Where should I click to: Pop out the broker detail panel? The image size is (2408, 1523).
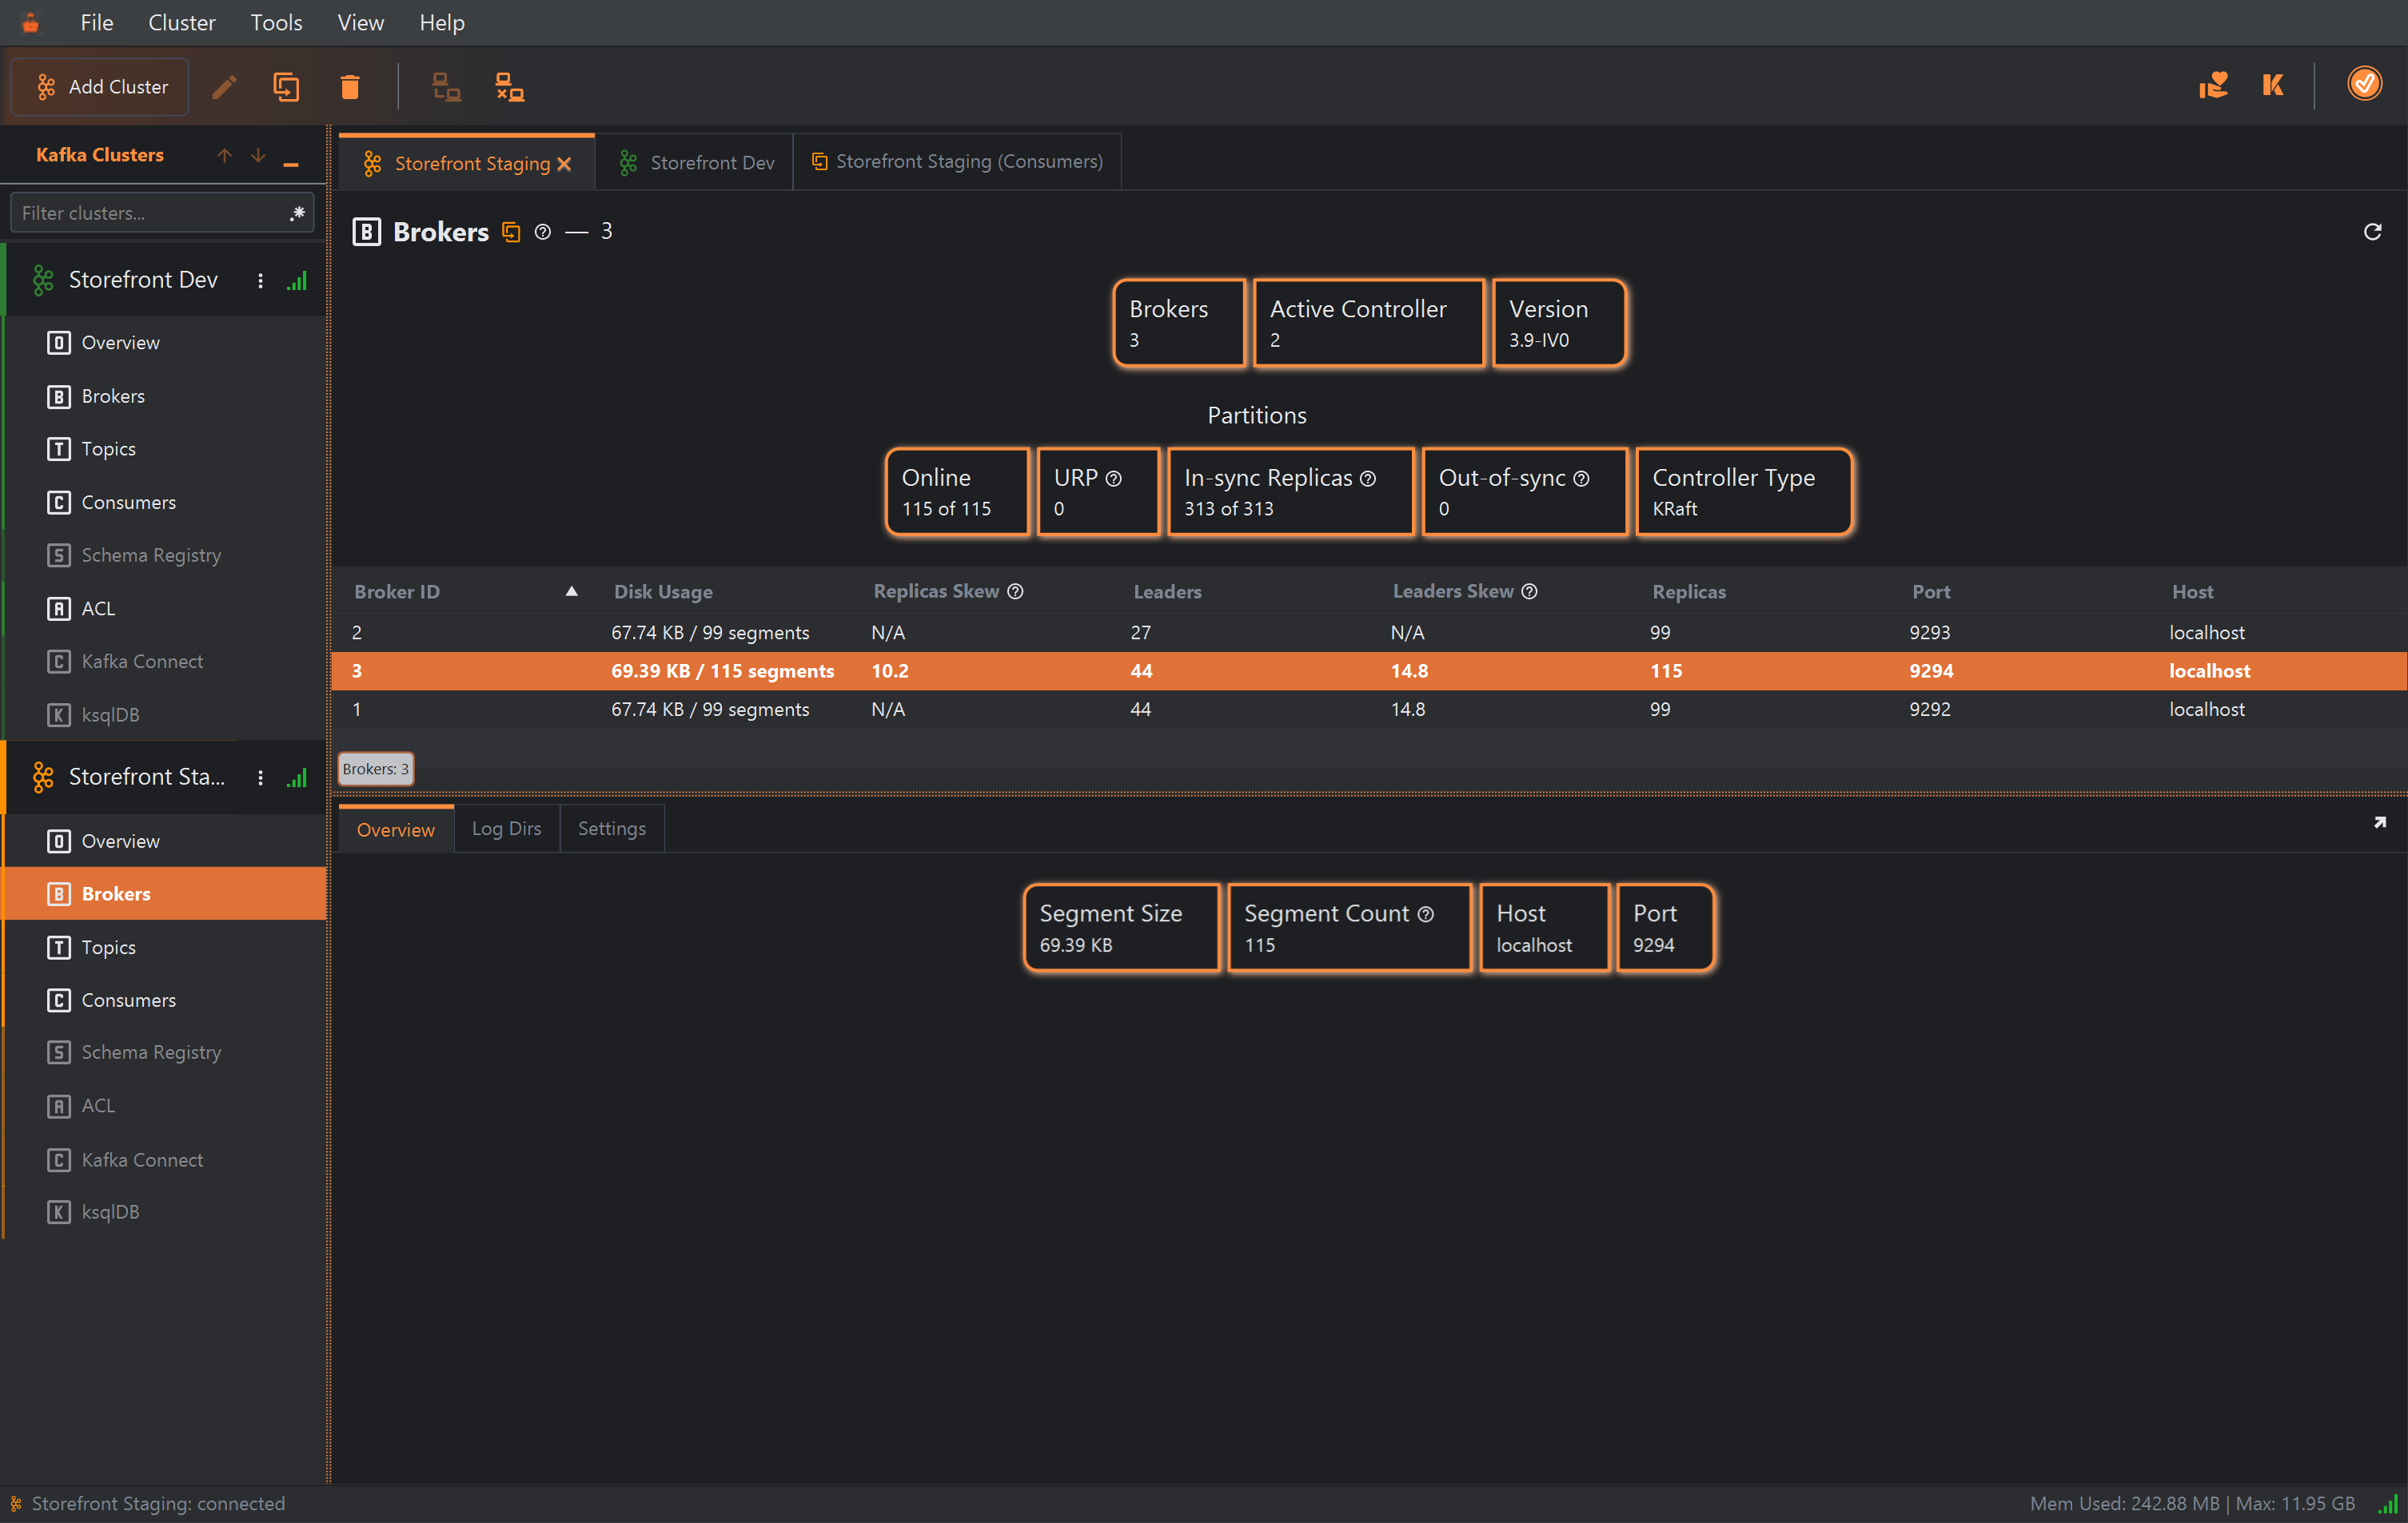(2379, 822)
